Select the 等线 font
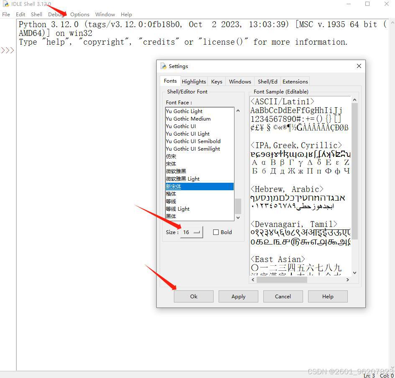The image size is (395, 378). click(199, 202)
